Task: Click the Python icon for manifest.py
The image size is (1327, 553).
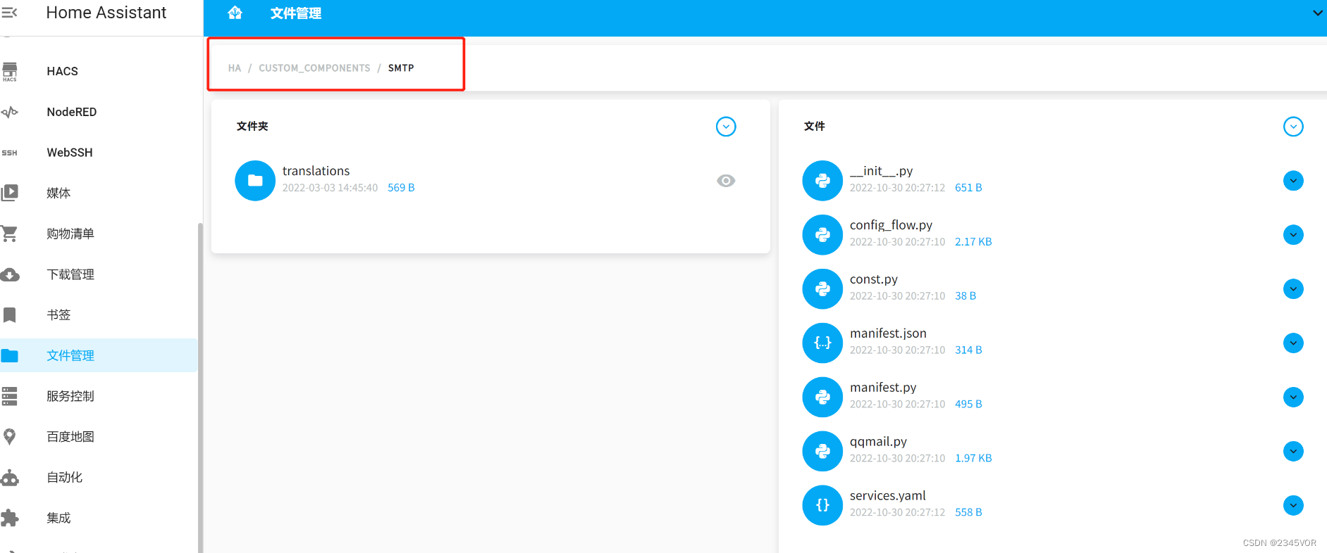Action: point(822,398)
